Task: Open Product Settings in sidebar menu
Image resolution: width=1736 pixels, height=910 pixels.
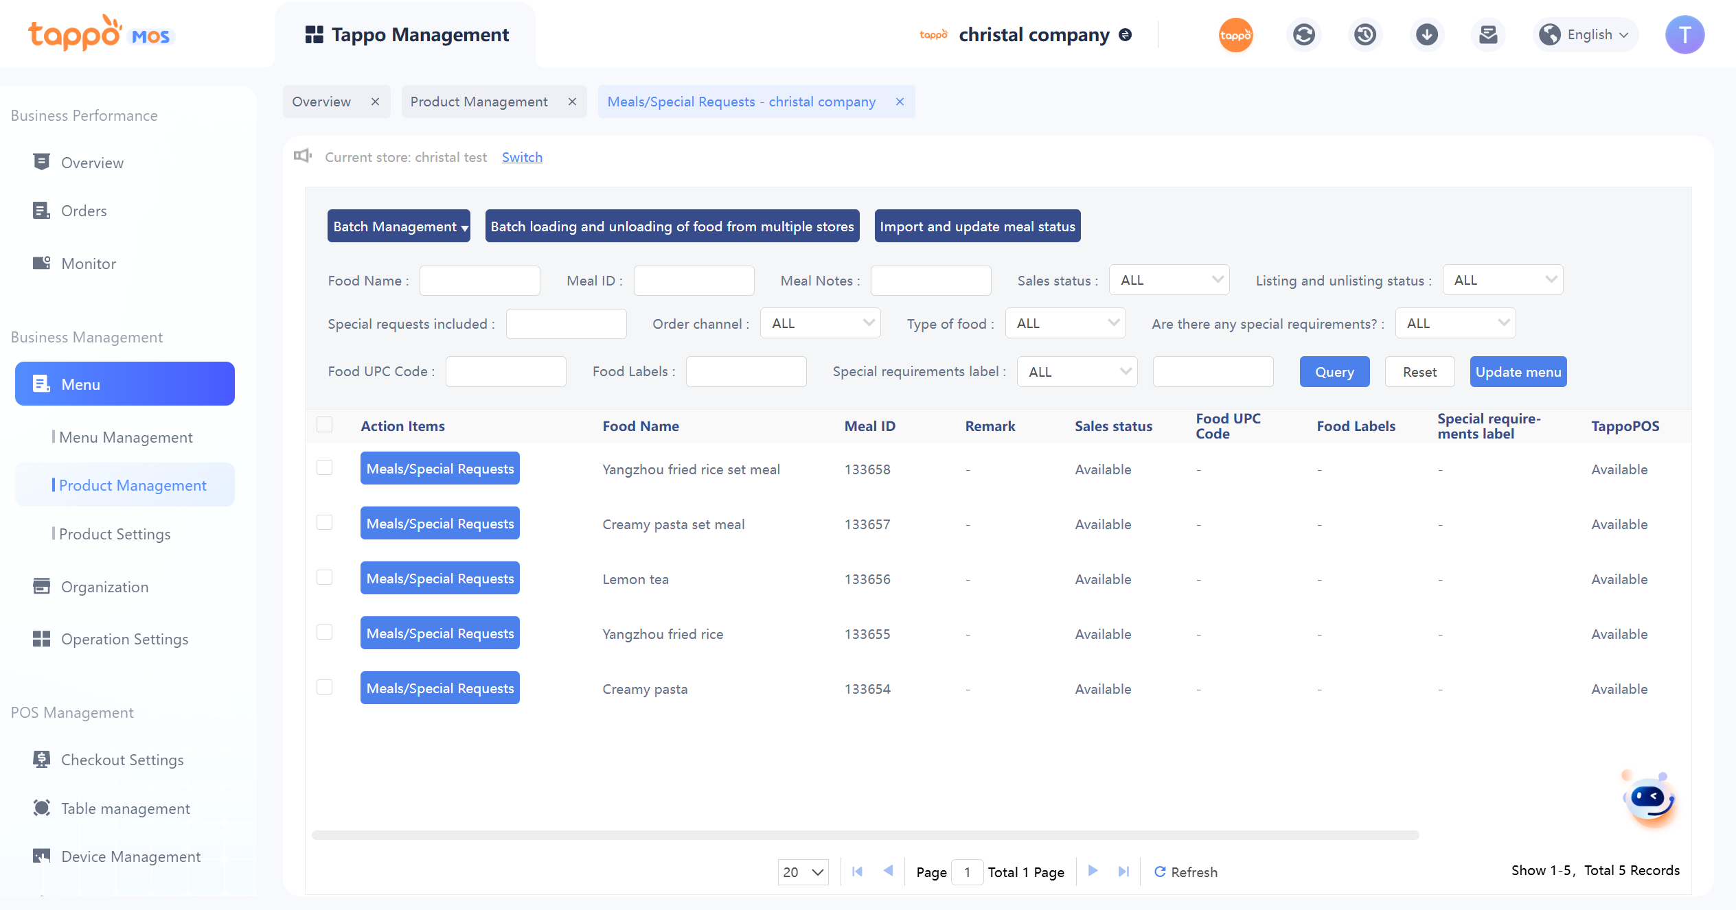Action: click(x=115, y=534)
